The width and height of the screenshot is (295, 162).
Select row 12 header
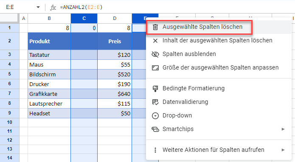[x=10, y=140]
